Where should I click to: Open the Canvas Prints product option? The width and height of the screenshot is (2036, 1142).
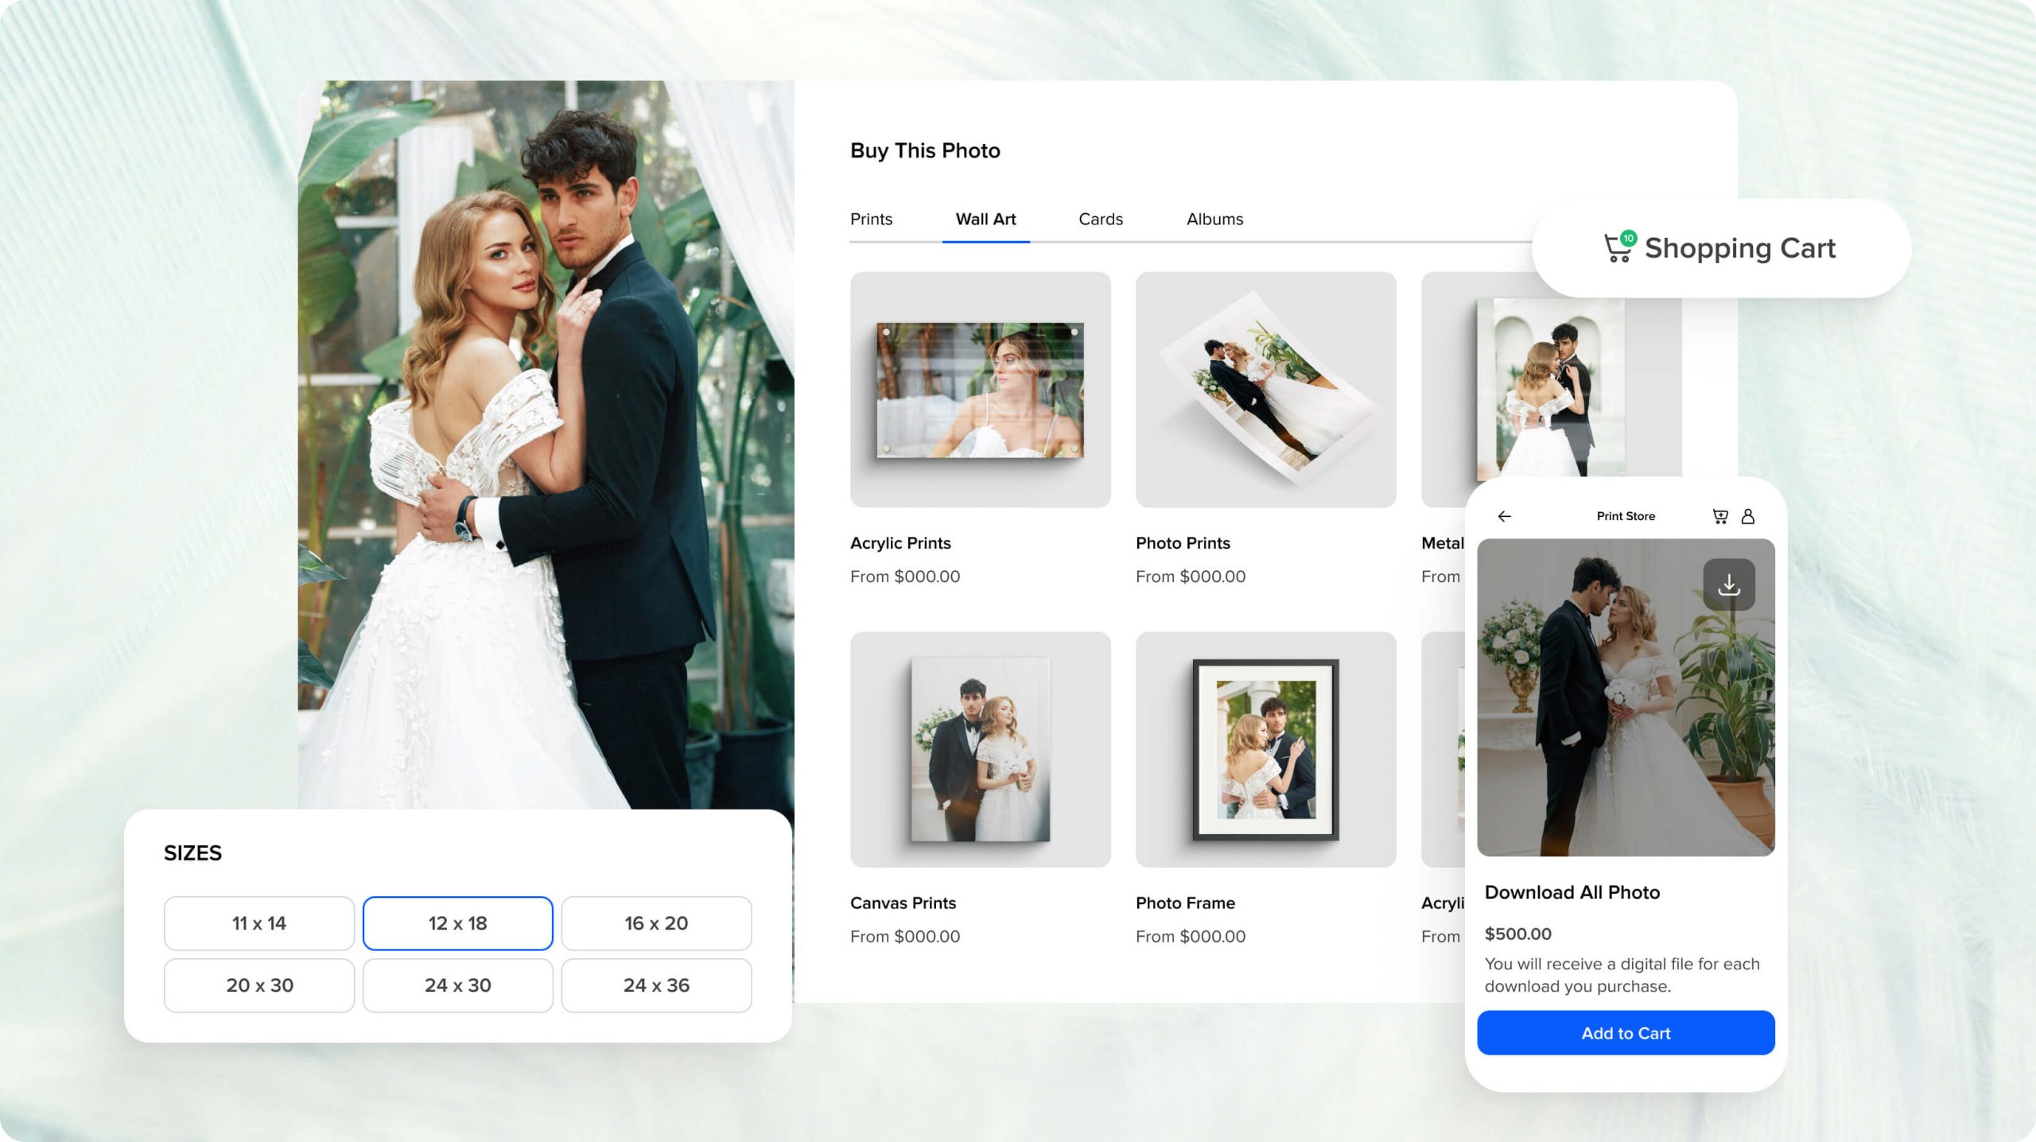coord(980,750)
